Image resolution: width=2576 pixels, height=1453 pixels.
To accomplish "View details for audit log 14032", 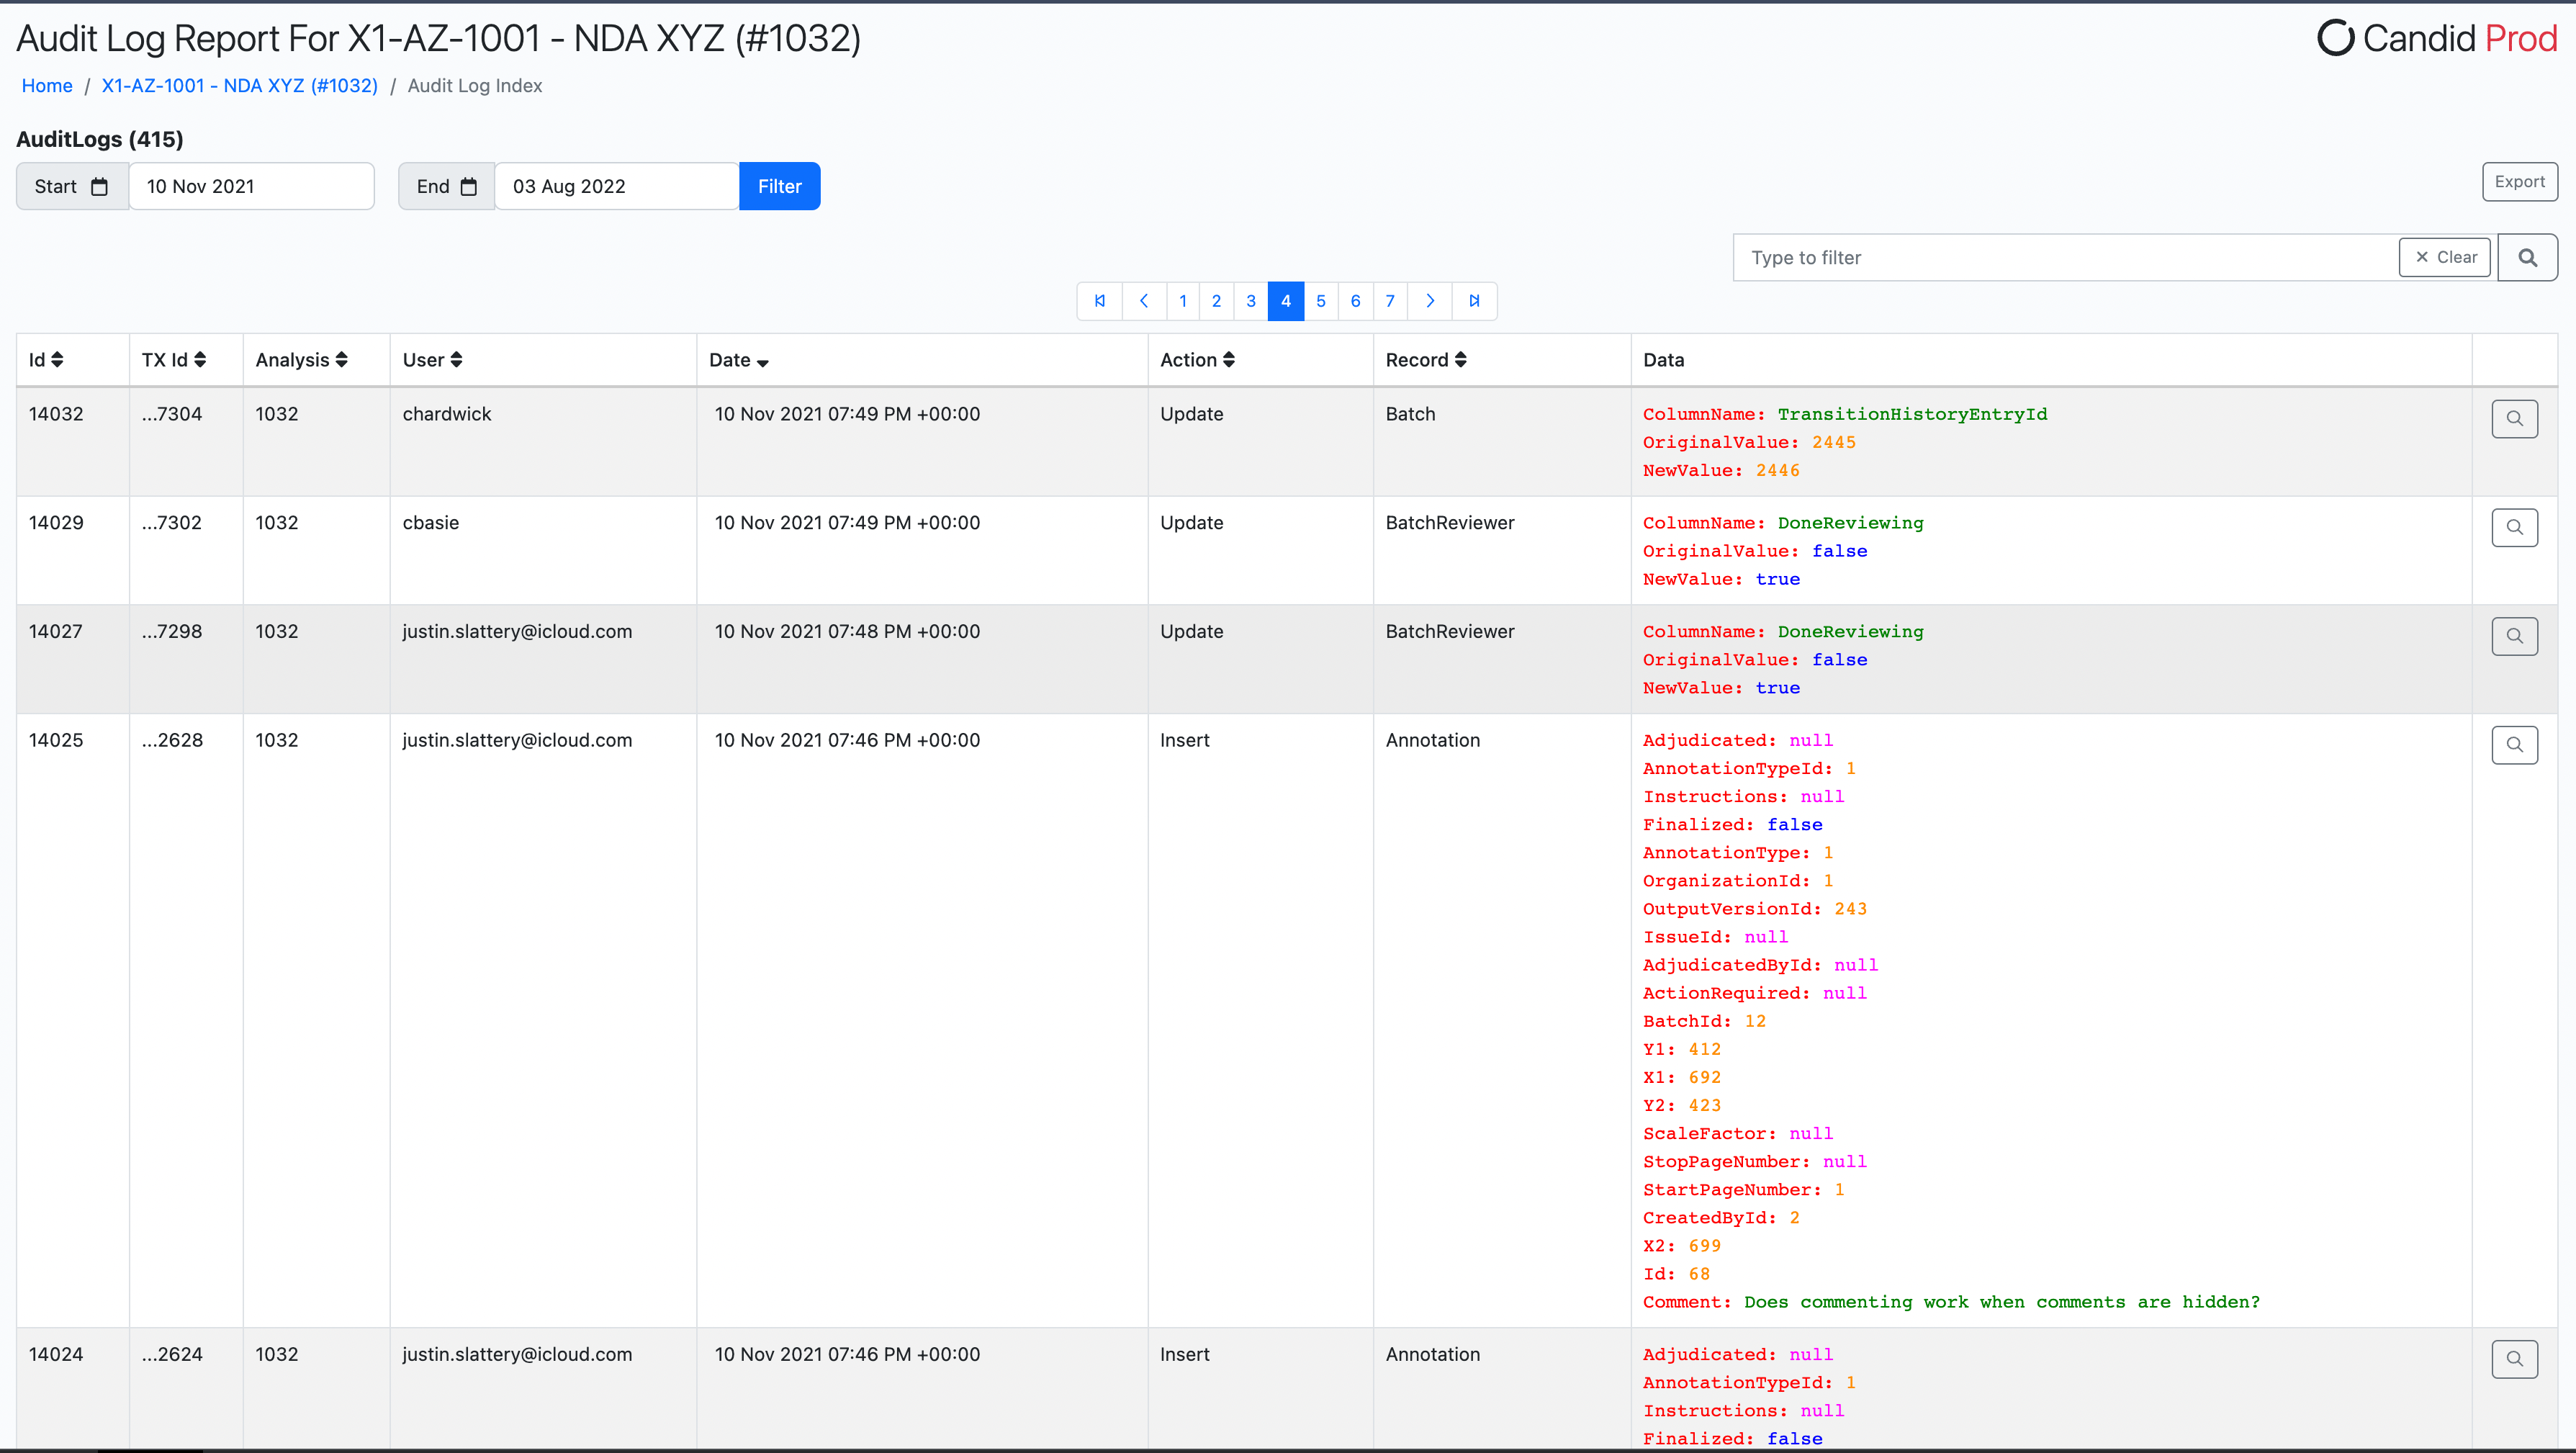I will pyautogui.click(x=2514, y=419).
